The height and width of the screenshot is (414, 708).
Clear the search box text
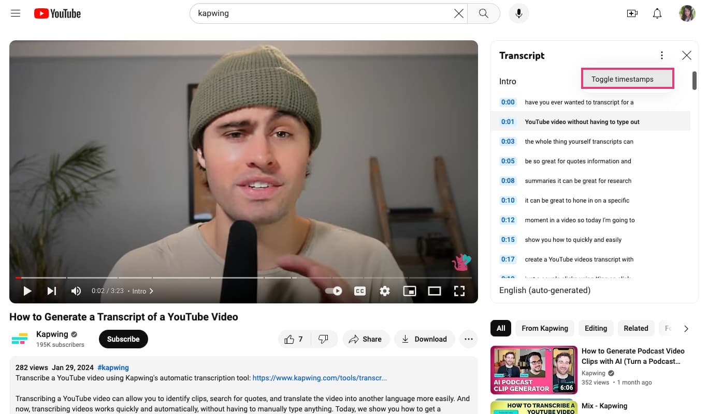(458, 13)
